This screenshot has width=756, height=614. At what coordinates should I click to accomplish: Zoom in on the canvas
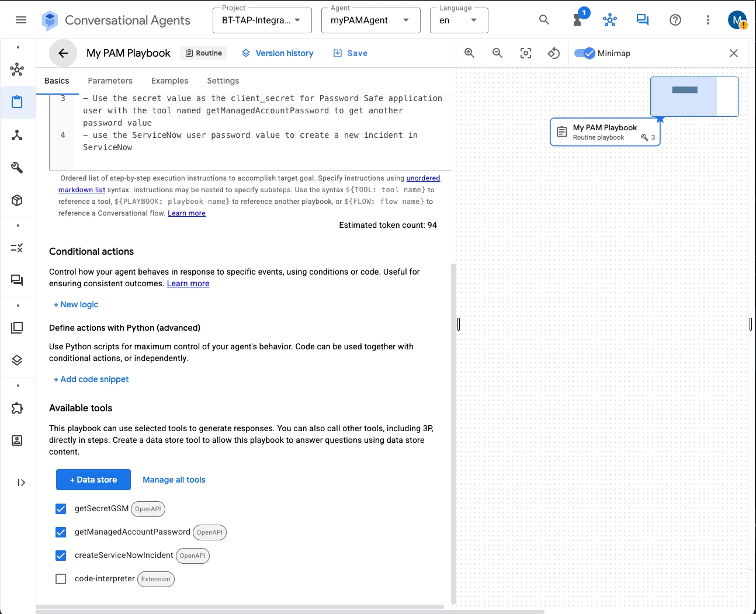pos(469,53)
